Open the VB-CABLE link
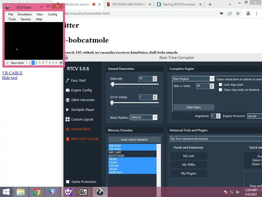 point(12,73)
